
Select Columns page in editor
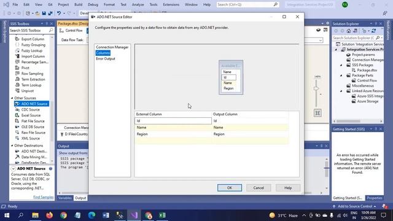(x=103, y=53)
